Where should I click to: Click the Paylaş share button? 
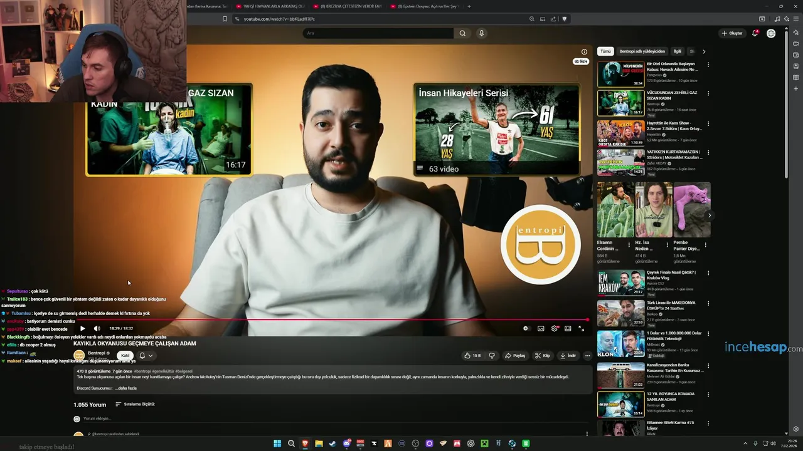[515, 356]
